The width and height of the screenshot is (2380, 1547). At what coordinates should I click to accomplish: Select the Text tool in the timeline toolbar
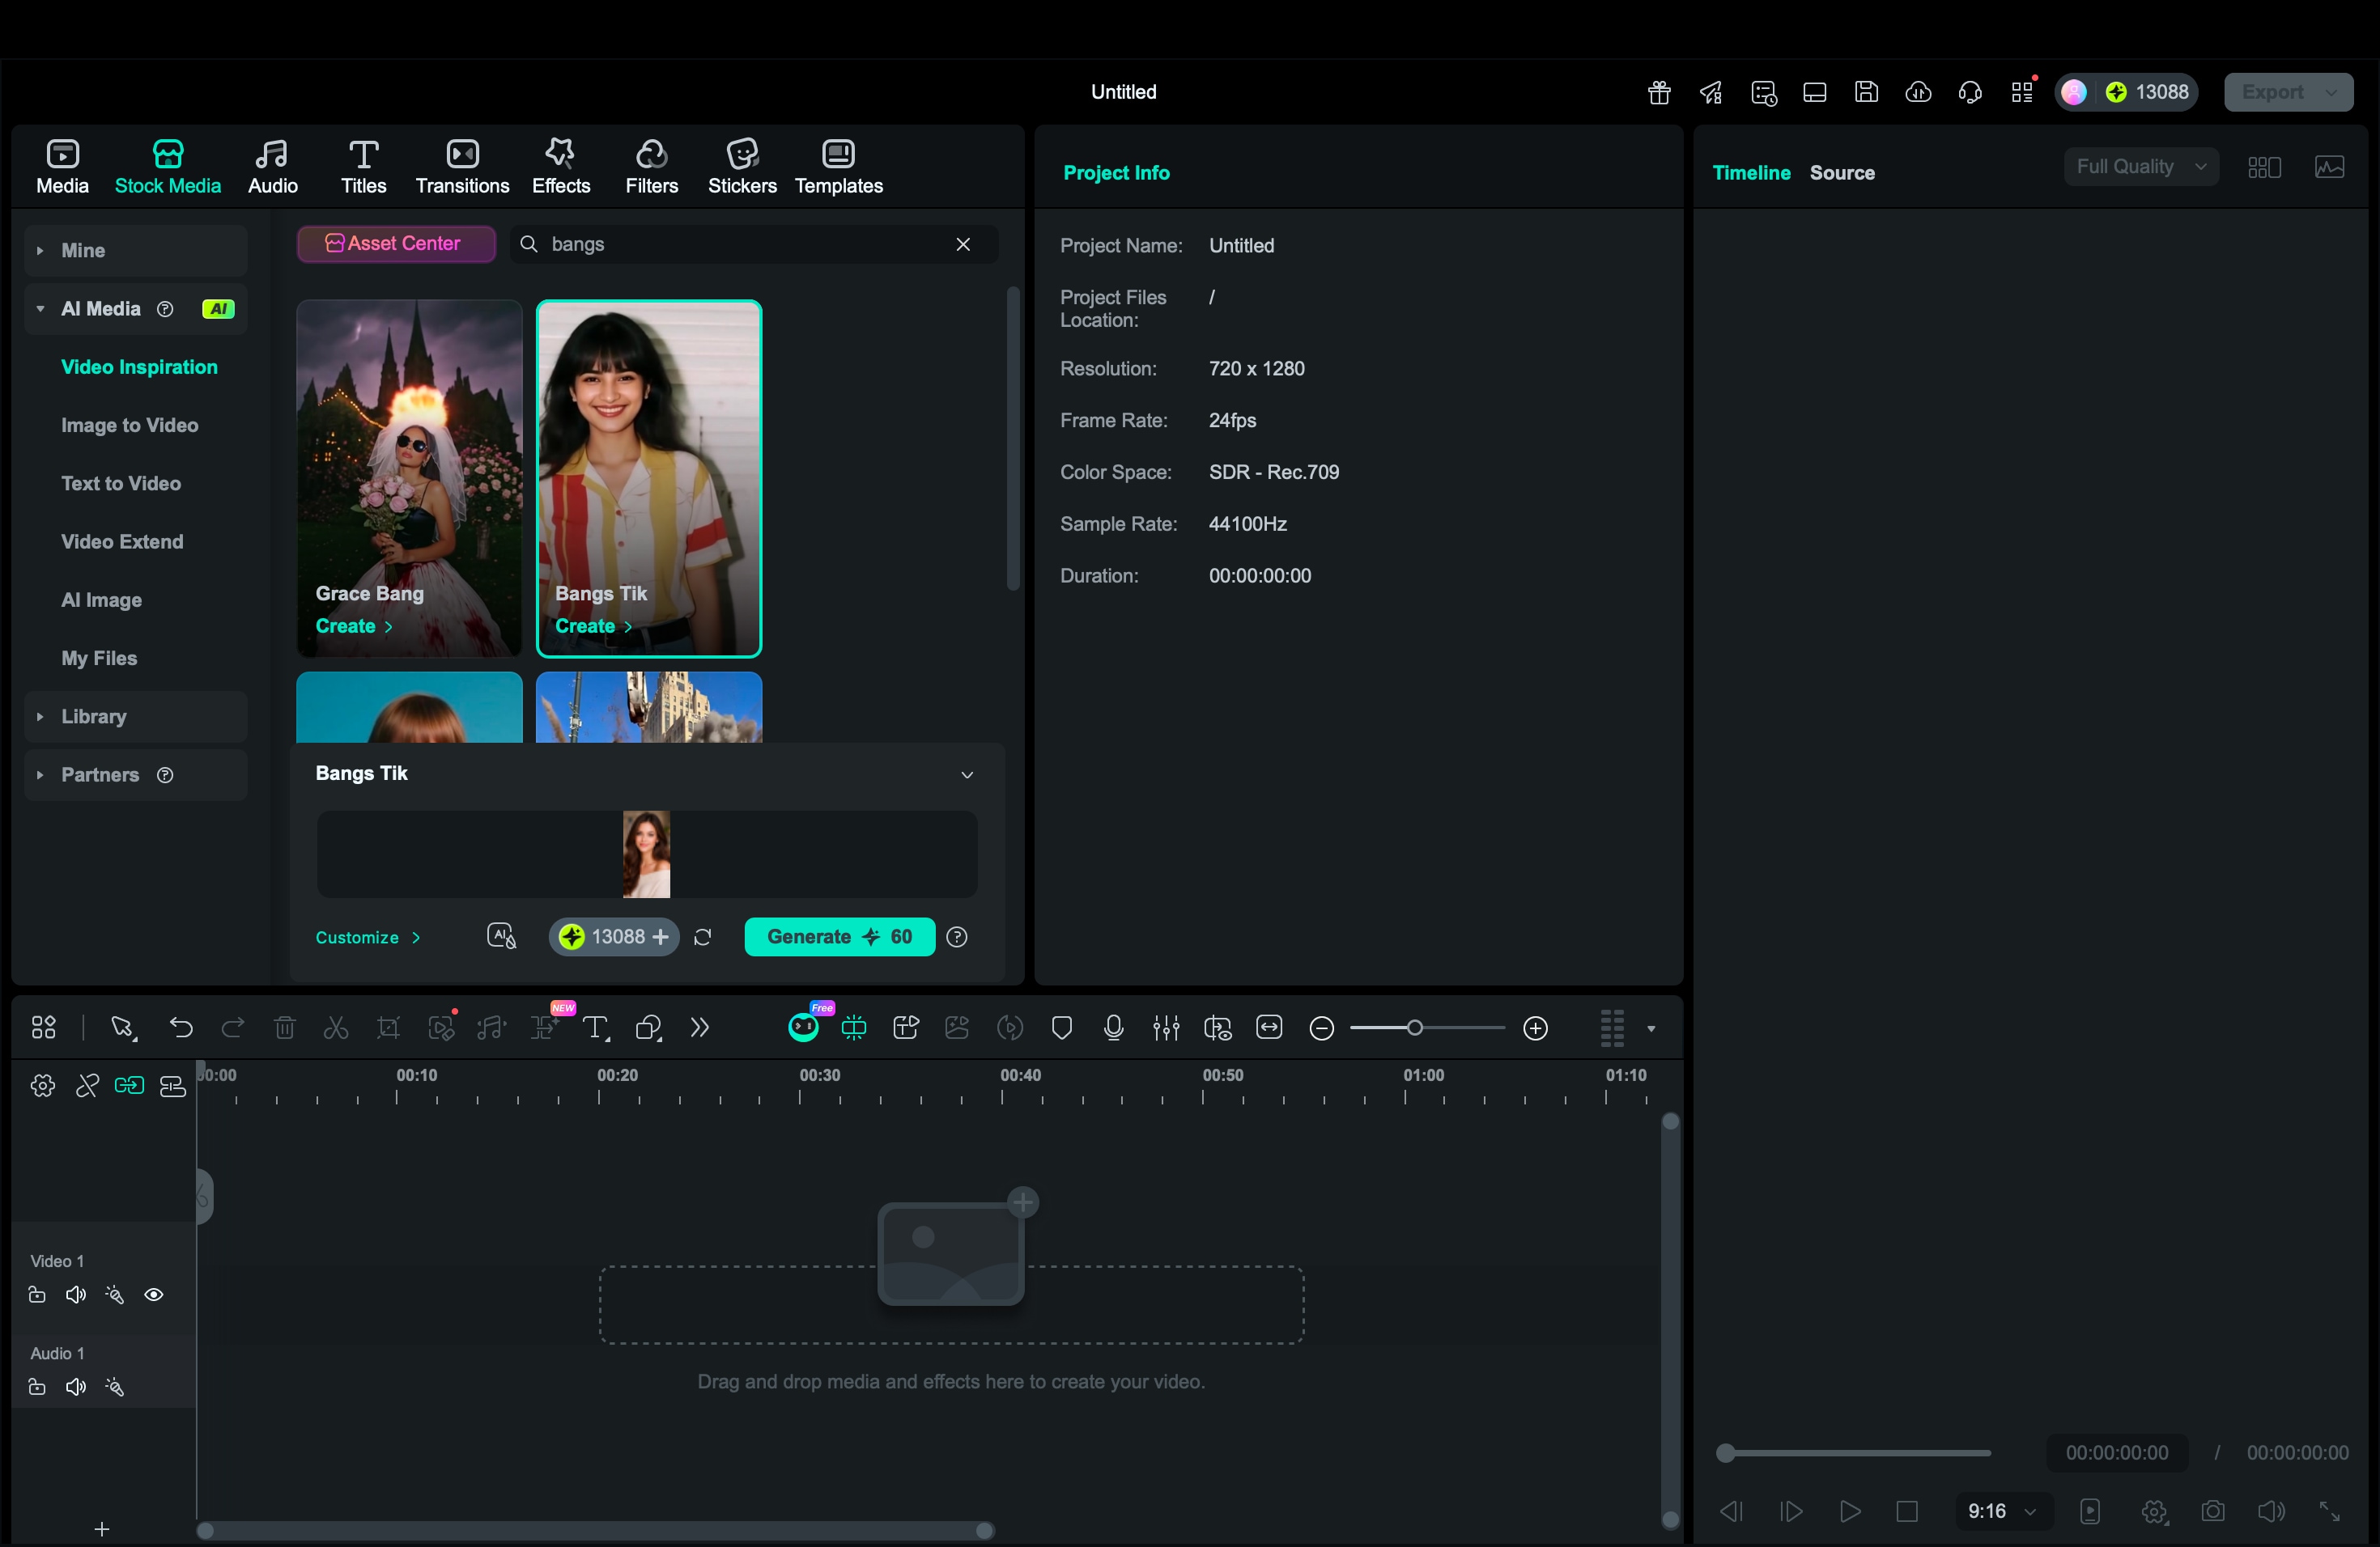[596, 1028]
